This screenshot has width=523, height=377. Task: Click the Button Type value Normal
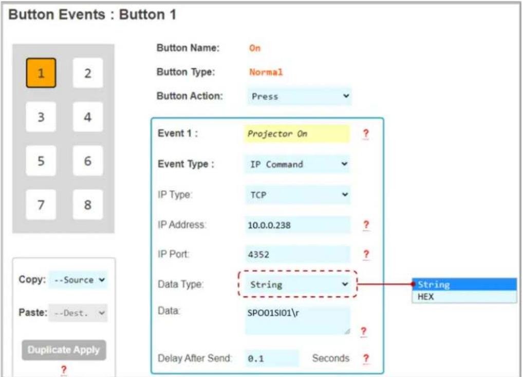click(x=266, y=72)
